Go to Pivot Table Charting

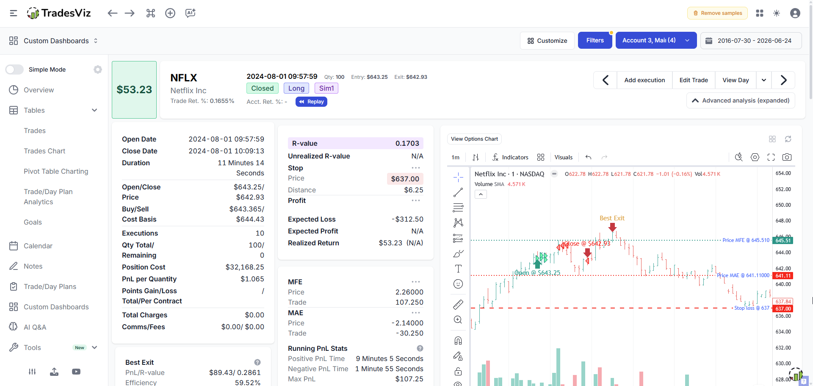pyautogui.click(x=56, y=171)
